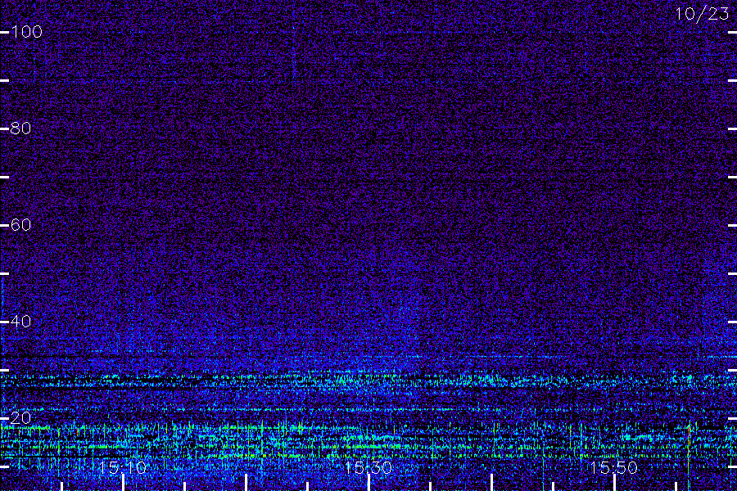Click the 60 frequency axis label
The image size is (737, 491).
coord(20,225)
